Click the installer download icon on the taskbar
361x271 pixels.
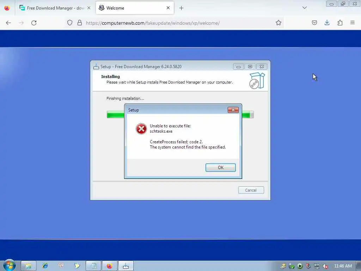[126, 266]
